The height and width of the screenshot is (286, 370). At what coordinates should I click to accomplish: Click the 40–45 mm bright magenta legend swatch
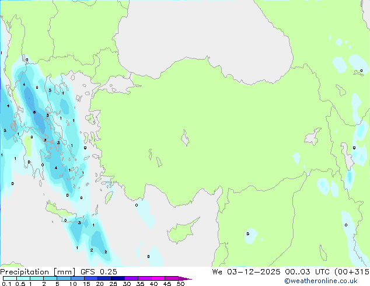158,278
